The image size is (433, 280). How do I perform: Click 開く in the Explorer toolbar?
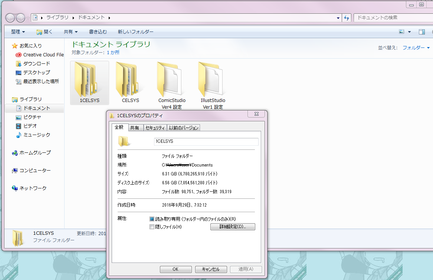coord(44,32)
